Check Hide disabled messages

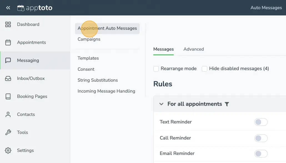pyautogui.click(x=204, y=68)
